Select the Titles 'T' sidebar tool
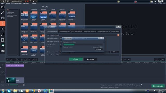Viewport: 166px width, 93px height. 3,24
